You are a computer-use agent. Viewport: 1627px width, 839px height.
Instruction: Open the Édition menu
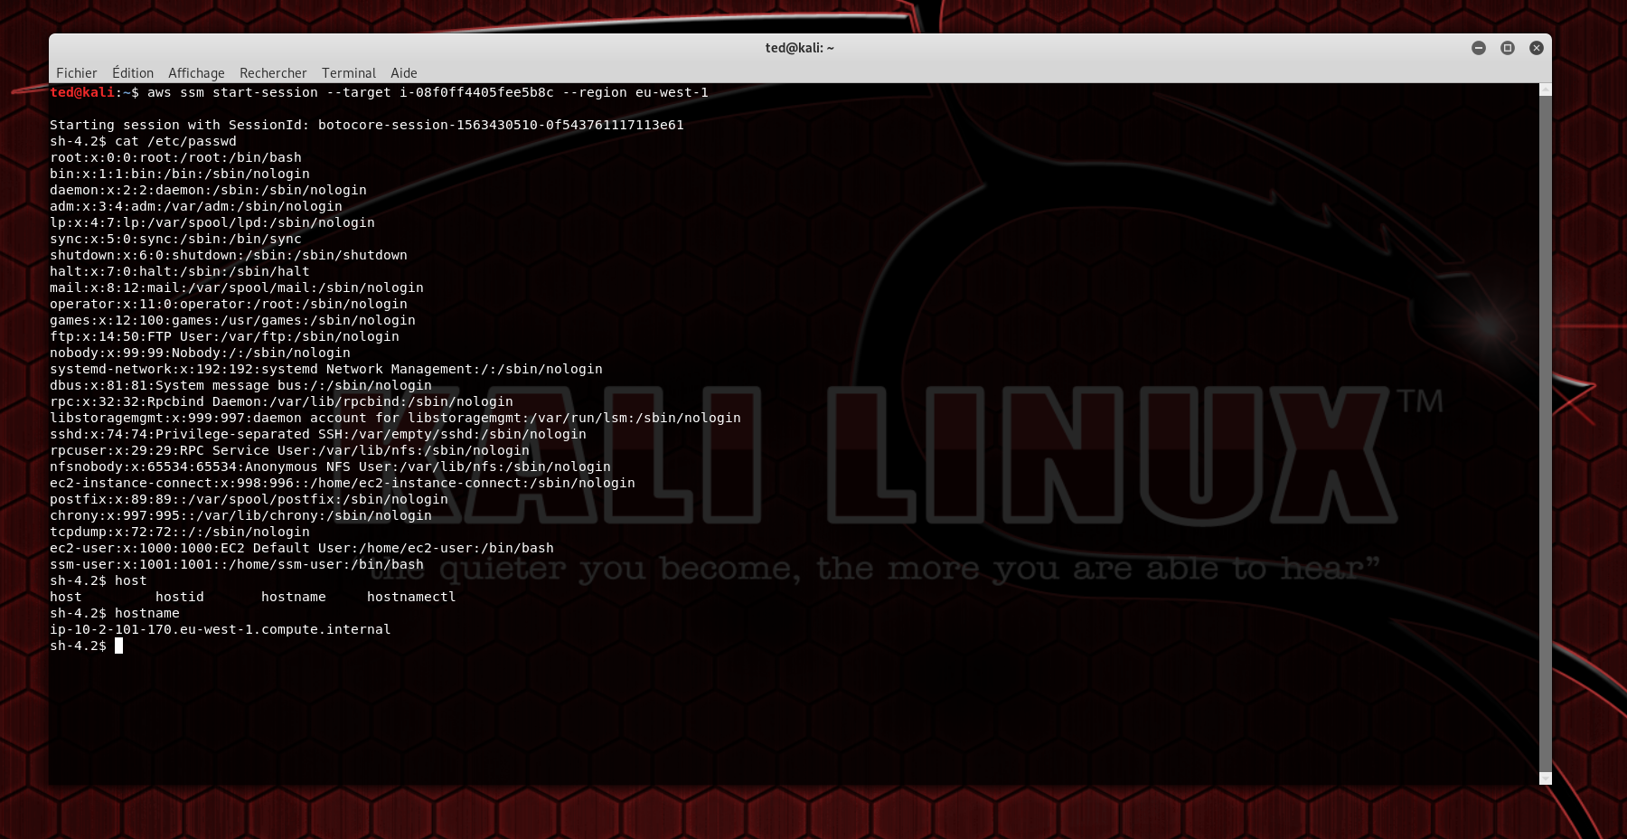point(133,73)
